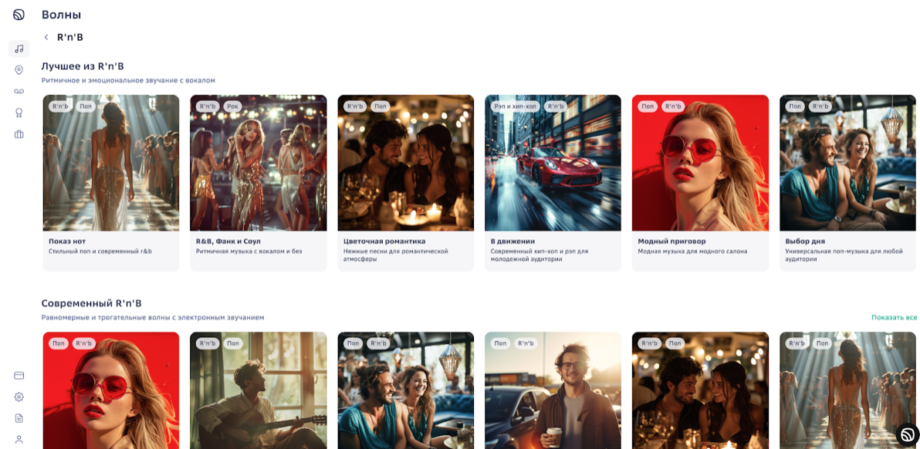
Task: Open settings via the gear icon
Action: click(19, 397)
